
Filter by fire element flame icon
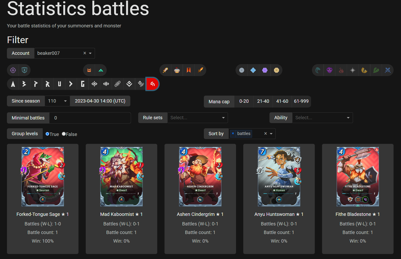point(341,70)
